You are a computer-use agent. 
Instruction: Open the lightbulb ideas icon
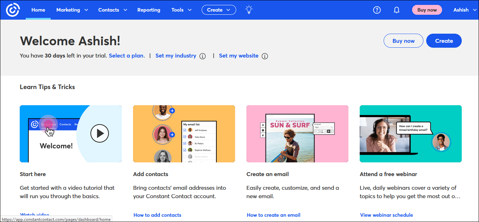point(249,10)
